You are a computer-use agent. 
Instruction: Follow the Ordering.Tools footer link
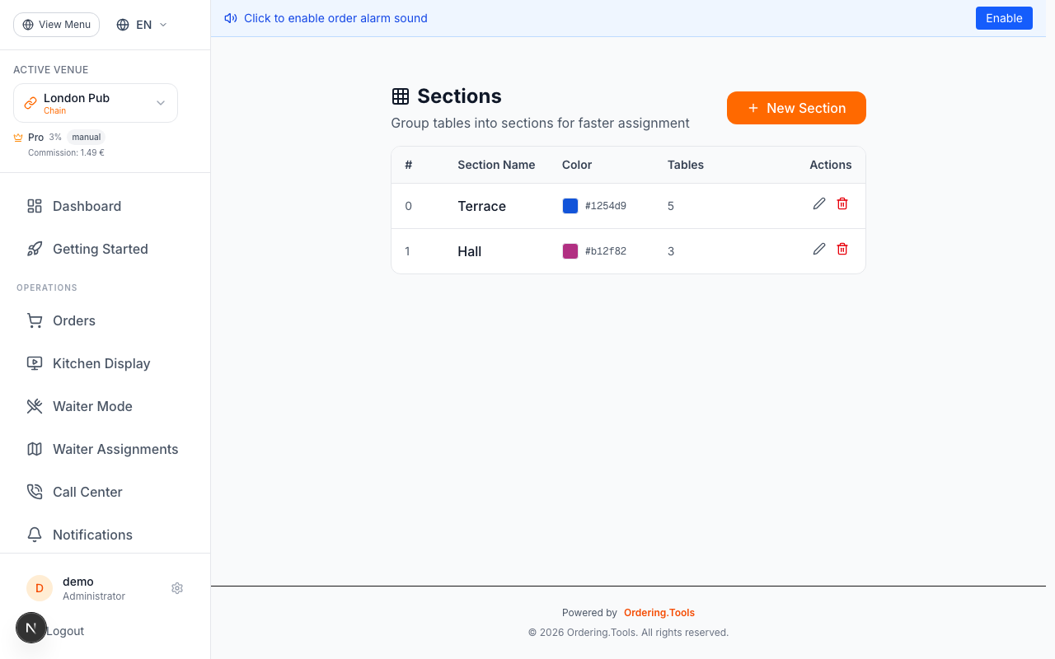659,613
